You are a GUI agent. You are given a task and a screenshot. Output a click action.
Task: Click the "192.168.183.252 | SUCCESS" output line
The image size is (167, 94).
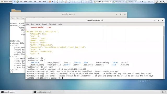pos(42,32)
